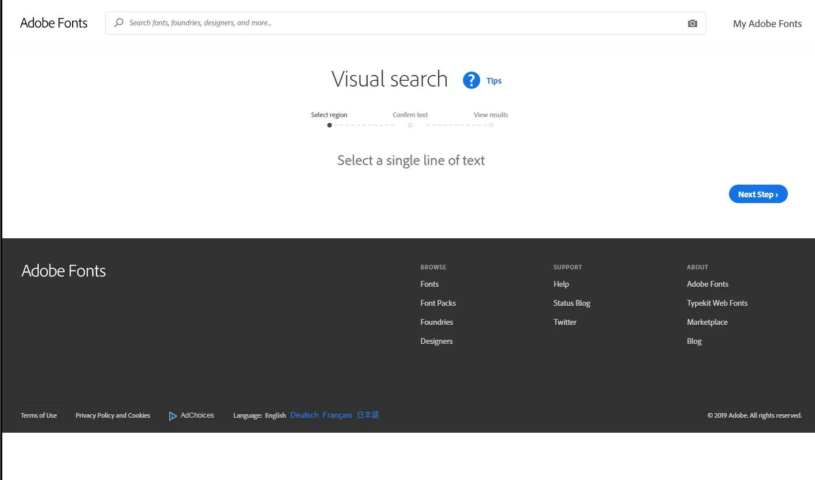Open the blue question mark Tips icon
The image size is (815, 480).
(x=472, y=80)
